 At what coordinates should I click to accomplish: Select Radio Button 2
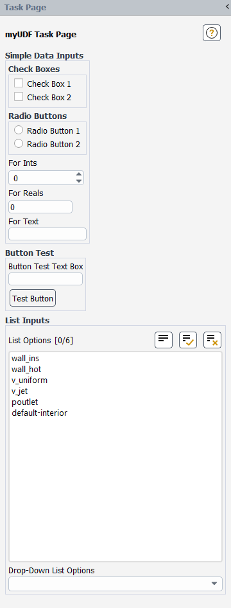[19, 143]
